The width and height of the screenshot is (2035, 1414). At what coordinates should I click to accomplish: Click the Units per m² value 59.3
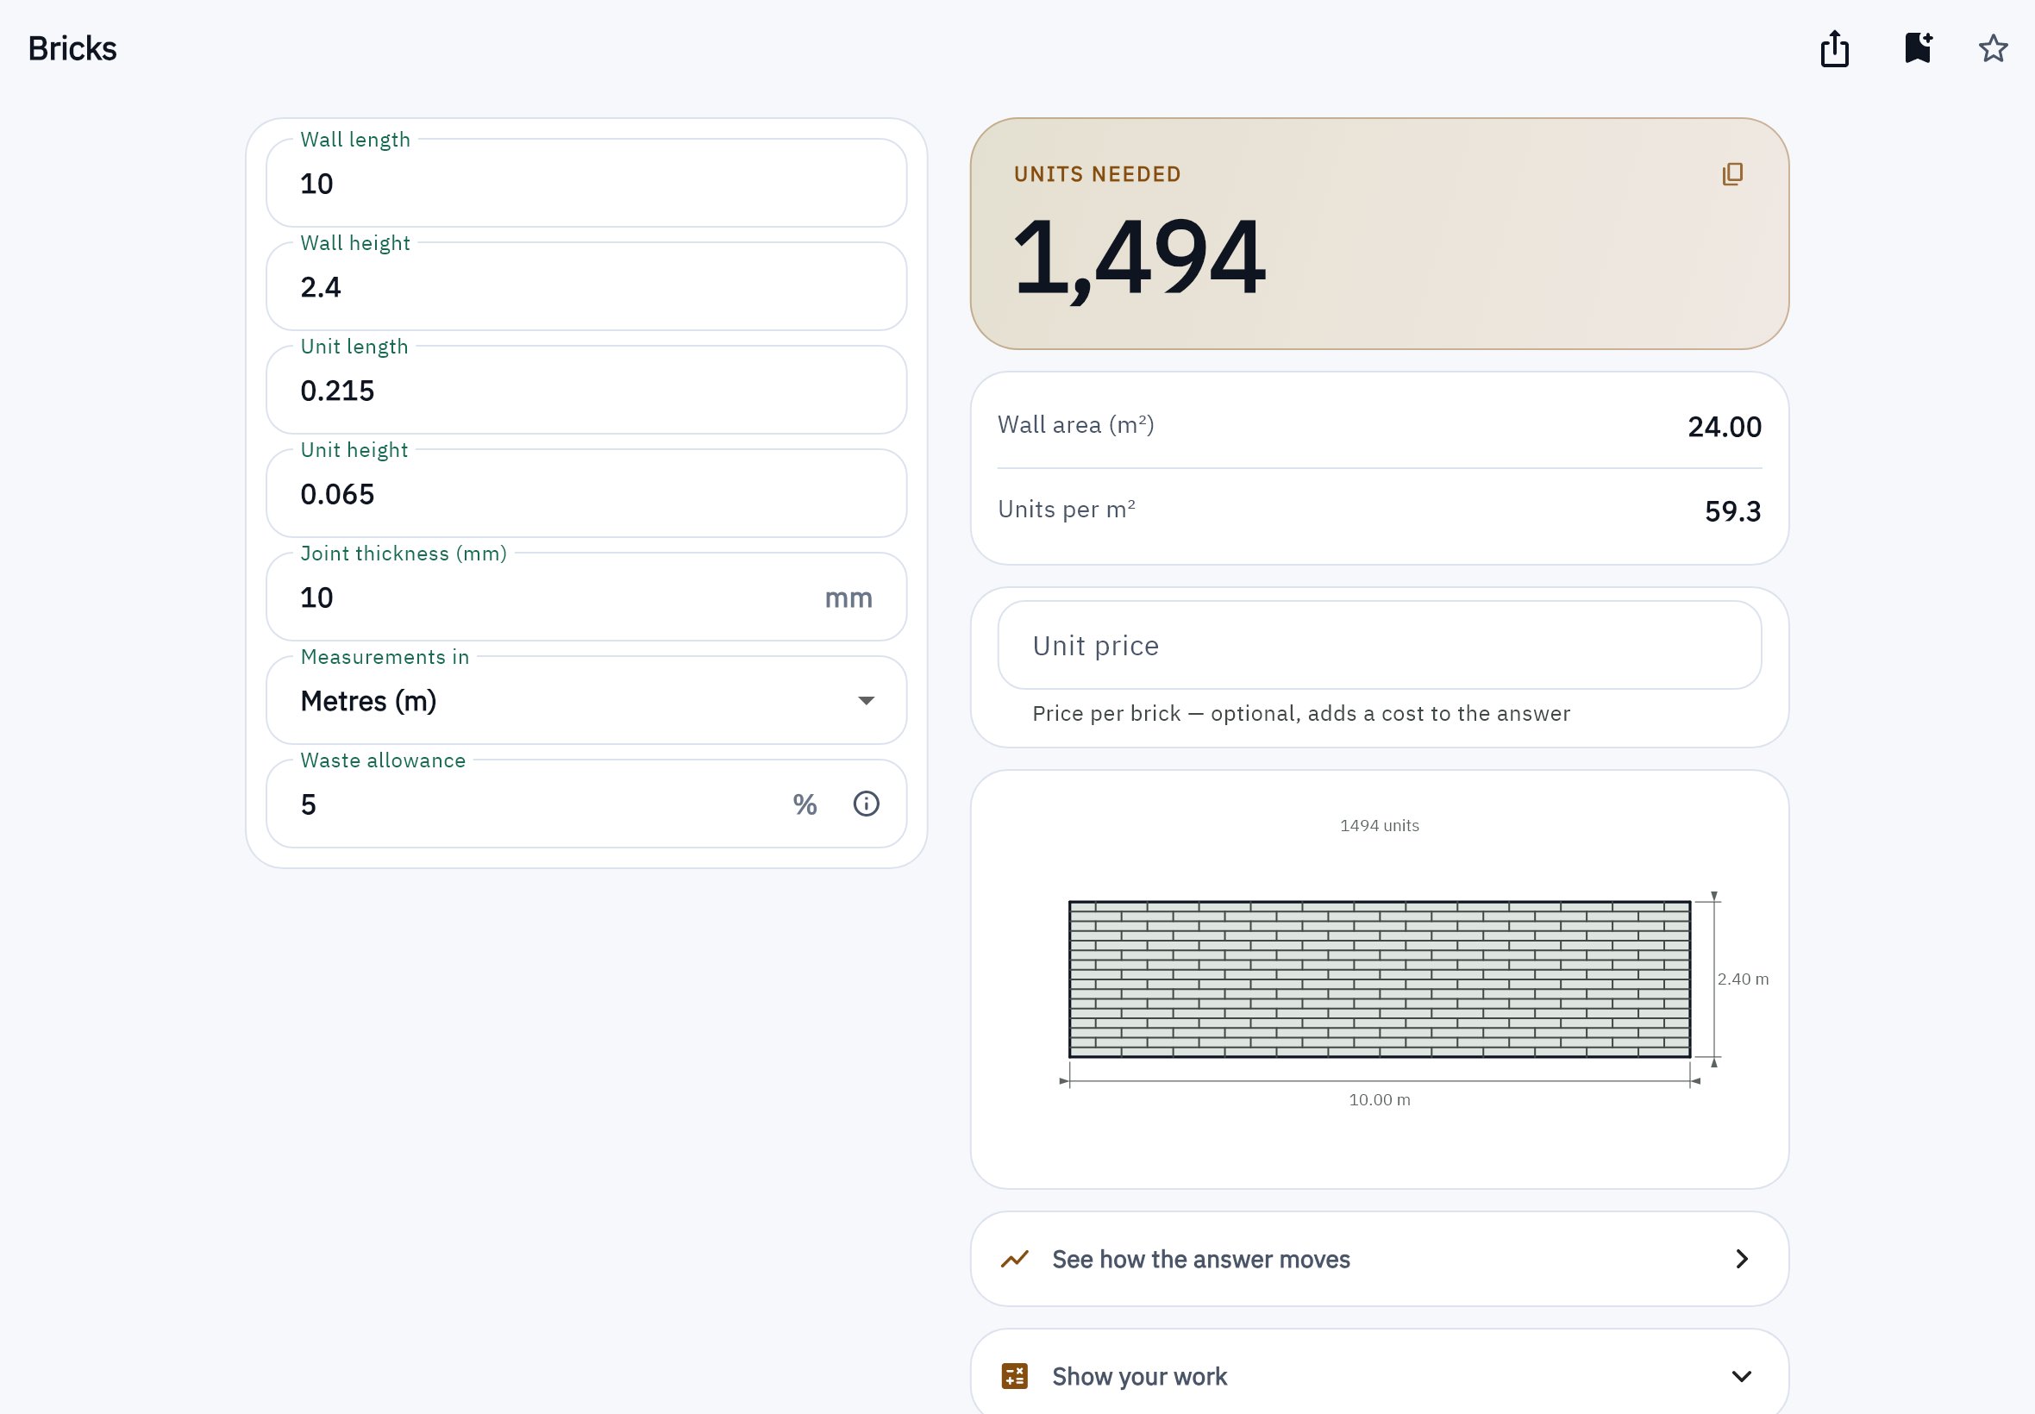click(1733, 511)
